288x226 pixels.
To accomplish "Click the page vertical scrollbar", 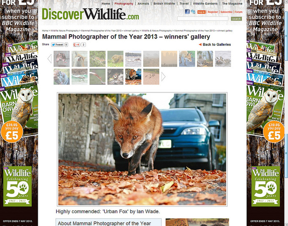I will click(286, 113).
